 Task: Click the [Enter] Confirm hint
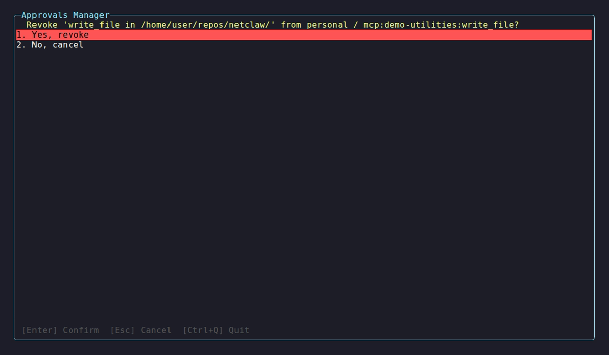point(60,330)
